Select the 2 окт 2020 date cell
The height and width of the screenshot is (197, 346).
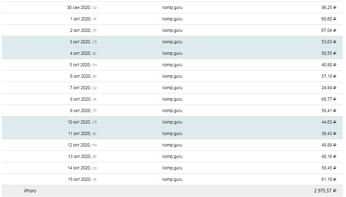coord(83,30)
